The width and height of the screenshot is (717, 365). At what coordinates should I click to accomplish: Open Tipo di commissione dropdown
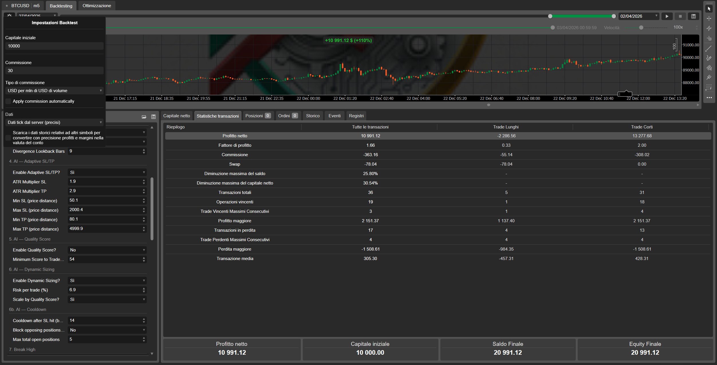coord(54,91)
